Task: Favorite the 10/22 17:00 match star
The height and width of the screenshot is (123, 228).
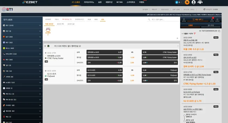Action: tap(46, 53)
